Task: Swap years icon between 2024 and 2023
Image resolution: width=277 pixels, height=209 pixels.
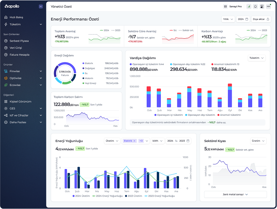Action: pyautogui.click(x=176, y=141)
